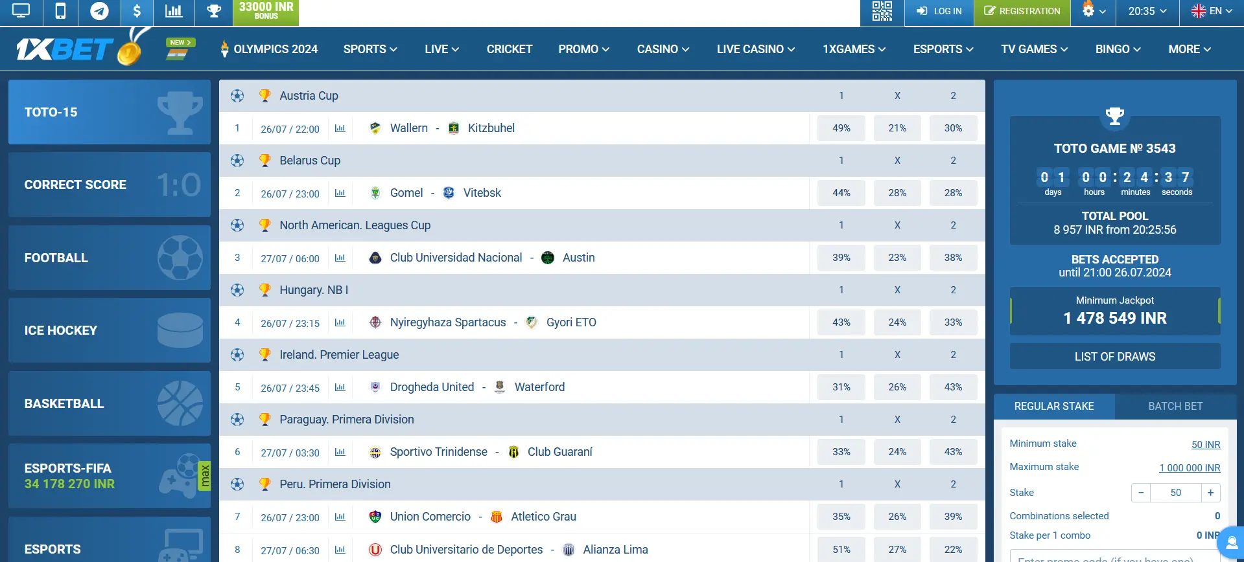Open statistics icon for Wallern vs Kitzbuhel

click(x=340, y=128)
